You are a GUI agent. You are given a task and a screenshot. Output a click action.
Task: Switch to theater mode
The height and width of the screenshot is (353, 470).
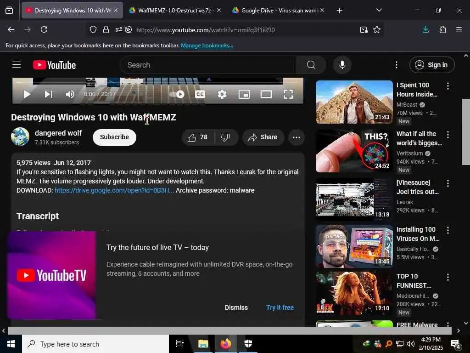266,94
